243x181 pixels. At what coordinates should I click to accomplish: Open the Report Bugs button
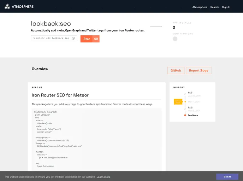point(198,71)
